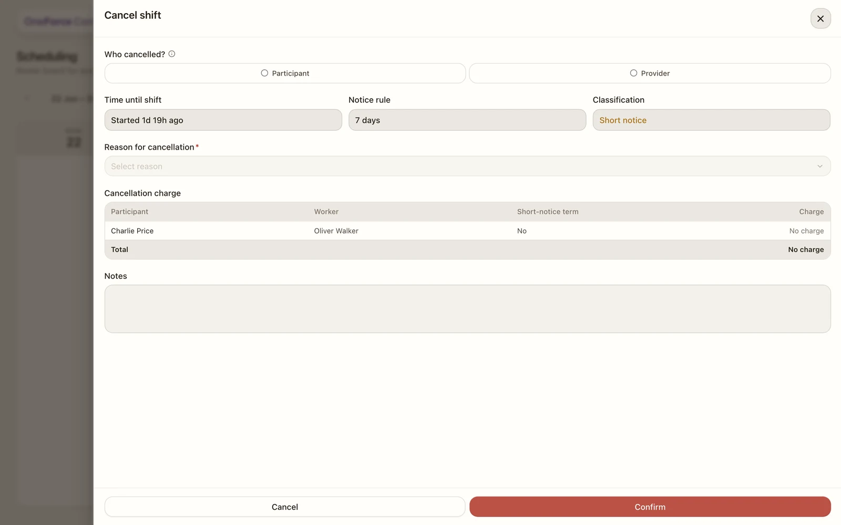The height and width of the screenshot is (525, 841).
Task: Click the Who cancelled? label
Action: coord(135,54)
